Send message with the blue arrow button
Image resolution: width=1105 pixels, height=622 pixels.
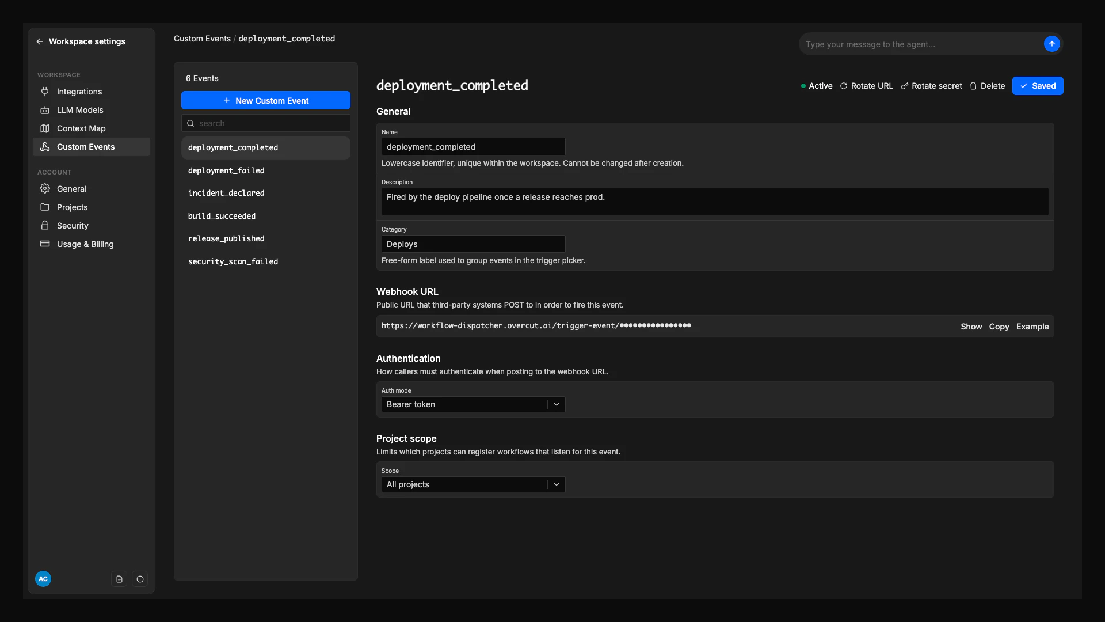coord(1051,44)
